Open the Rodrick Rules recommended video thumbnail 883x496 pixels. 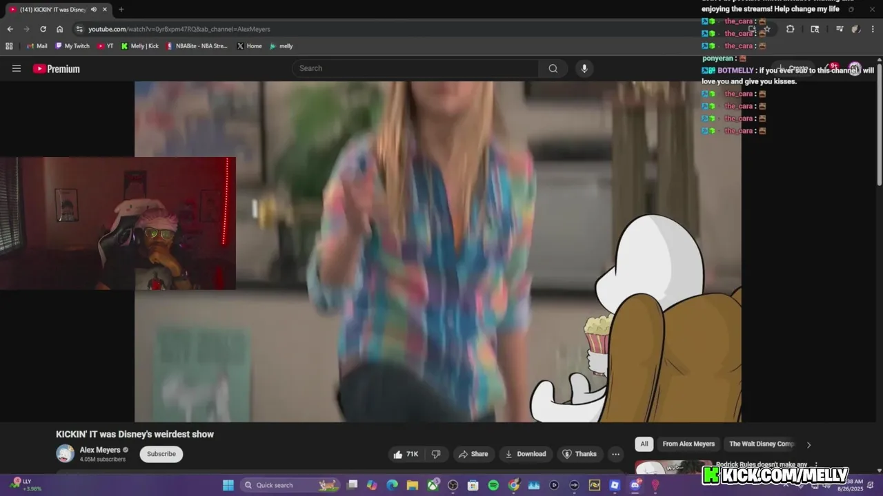pyautogui.click(x=673, y=467)
